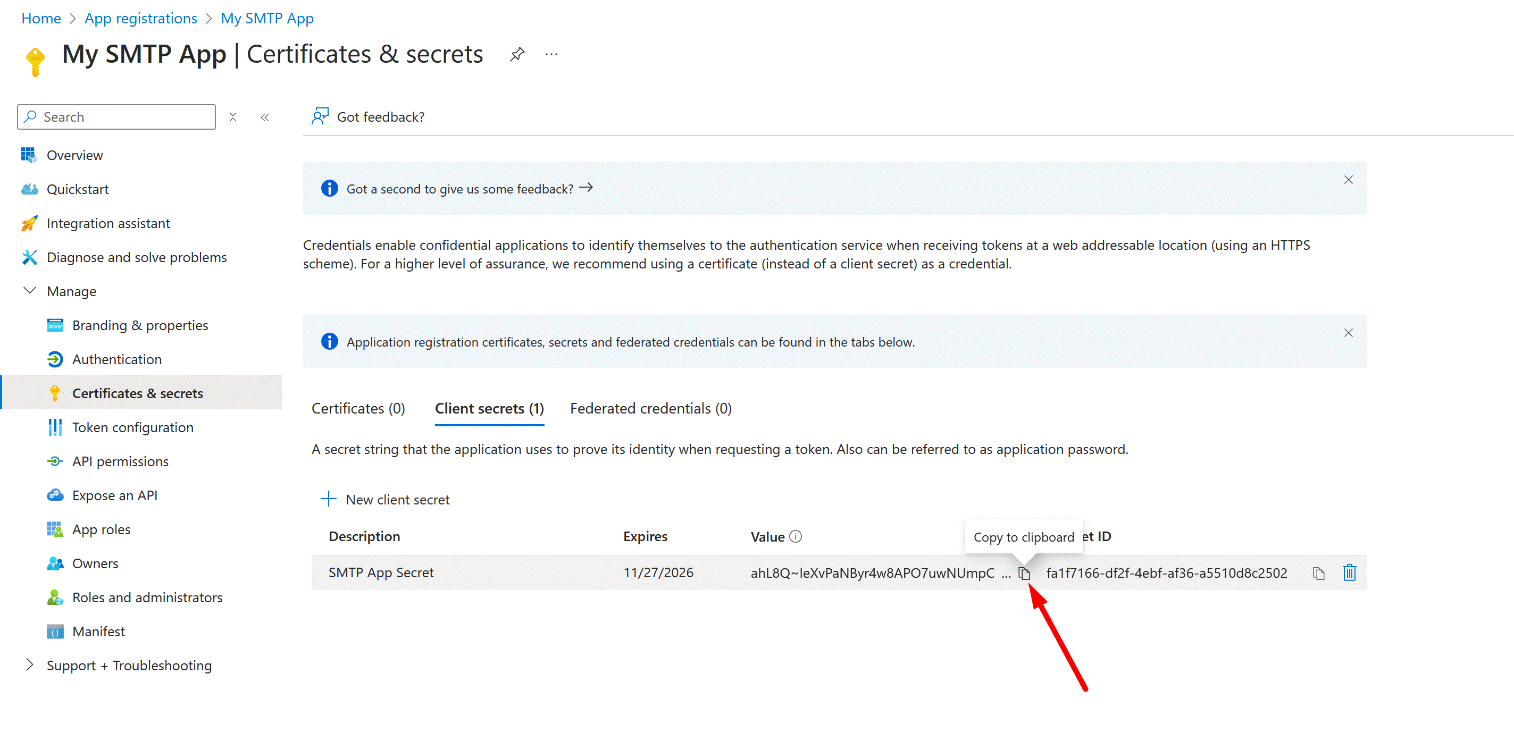The height and width of the screenshot is (733, 1514).
Task: Click the Got feedback icon button
Action: tap(320, 117)
